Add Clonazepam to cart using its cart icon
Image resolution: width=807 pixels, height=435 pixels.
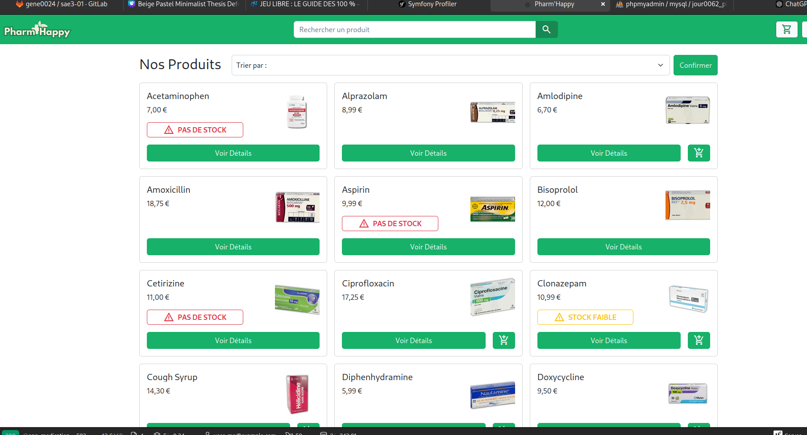pos(699,340)
